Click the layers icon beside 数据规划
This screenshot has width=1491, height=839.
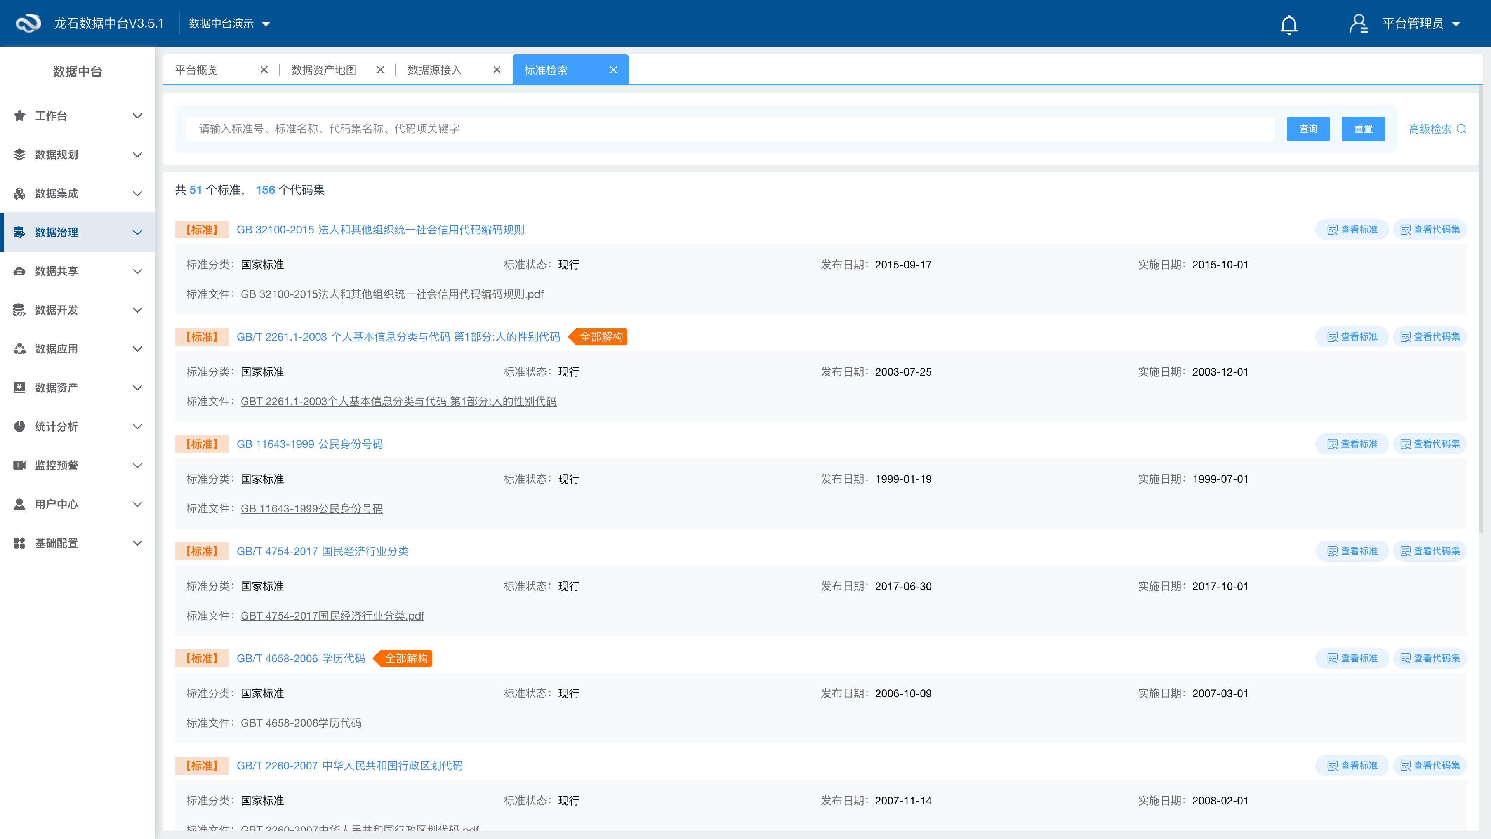(20, 155)
